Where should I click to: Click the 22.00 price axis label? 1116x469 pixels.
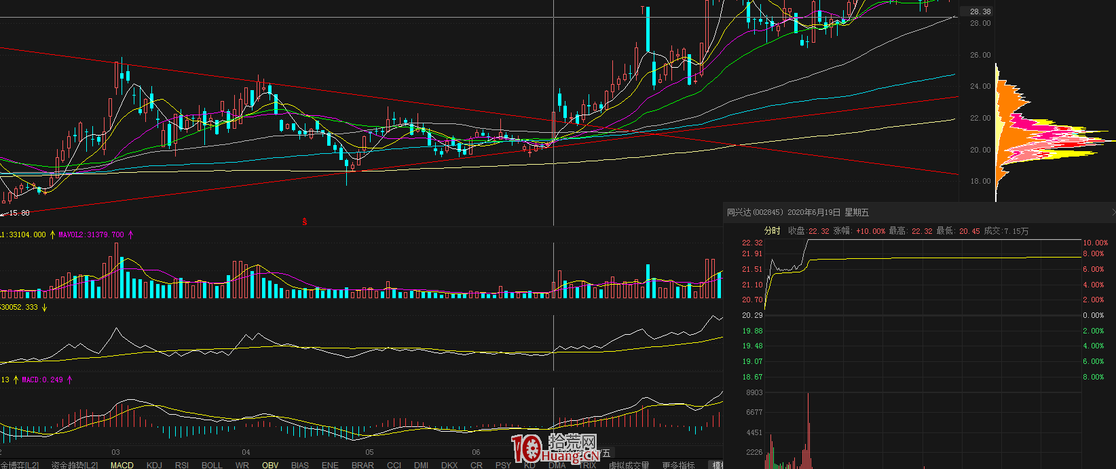tap(980, 118)
